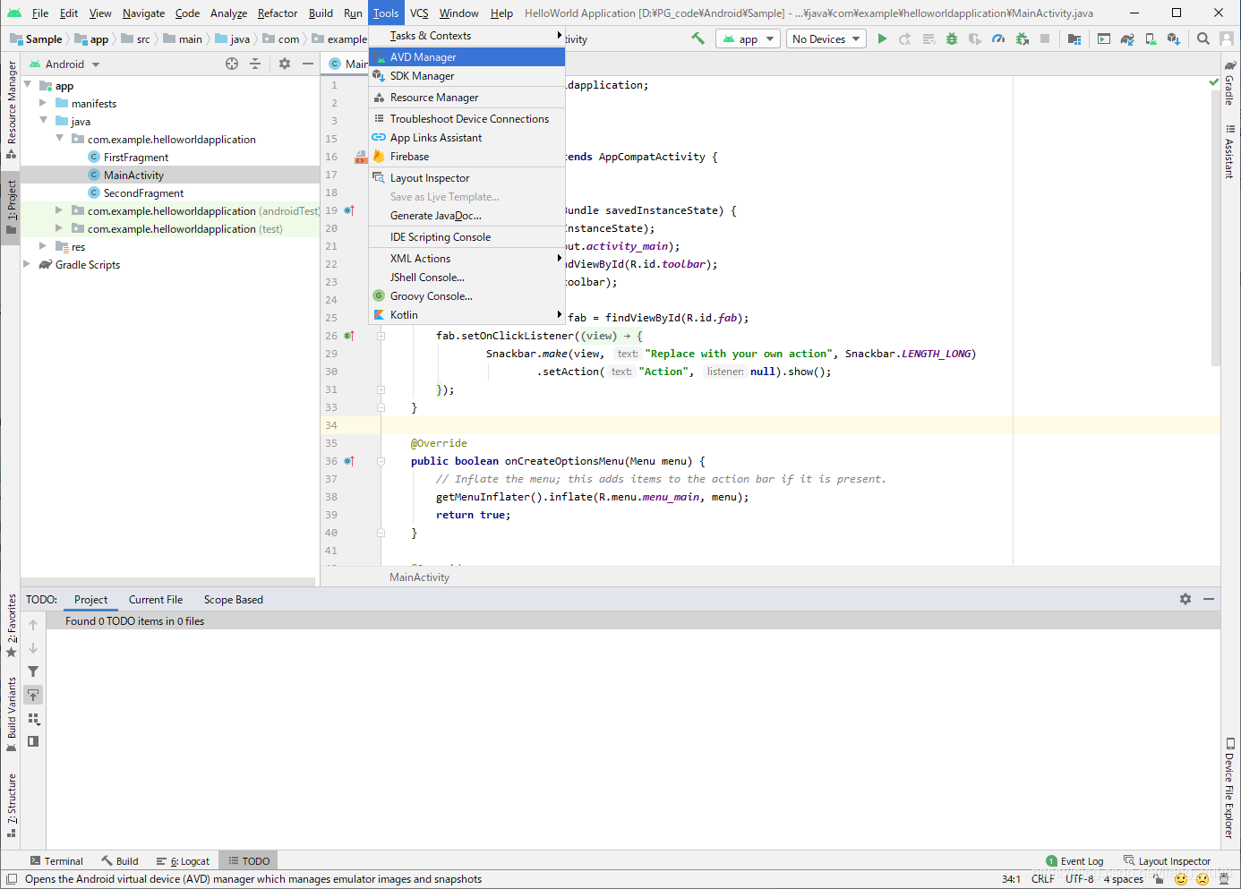Click SDK Manager icon in top toolbar
Screen dimensions: 1241x889
pos(1174,38)
